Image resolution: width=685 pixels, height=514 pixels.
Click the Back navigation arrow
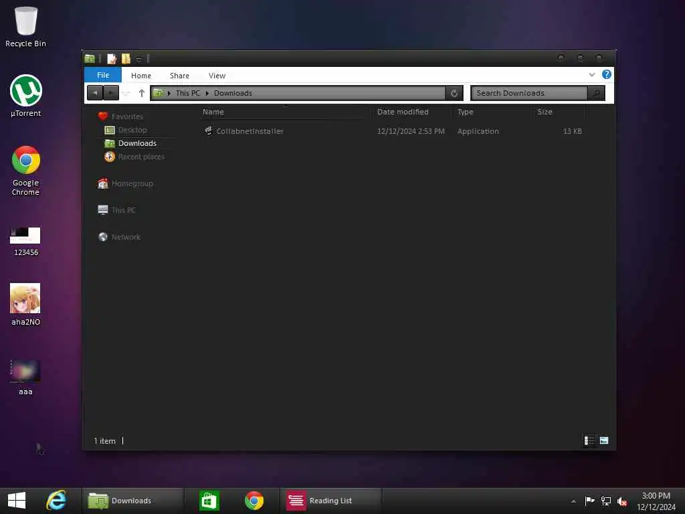pyautogui.click(x=95, y=92)
